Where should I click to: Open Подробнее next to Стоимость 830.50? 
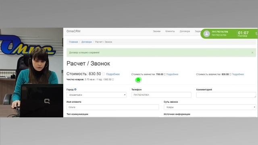click(x=113, y=74)
